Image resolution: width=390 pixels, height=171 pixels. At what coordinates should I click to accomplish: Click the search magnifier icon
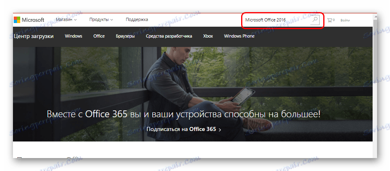315,20
